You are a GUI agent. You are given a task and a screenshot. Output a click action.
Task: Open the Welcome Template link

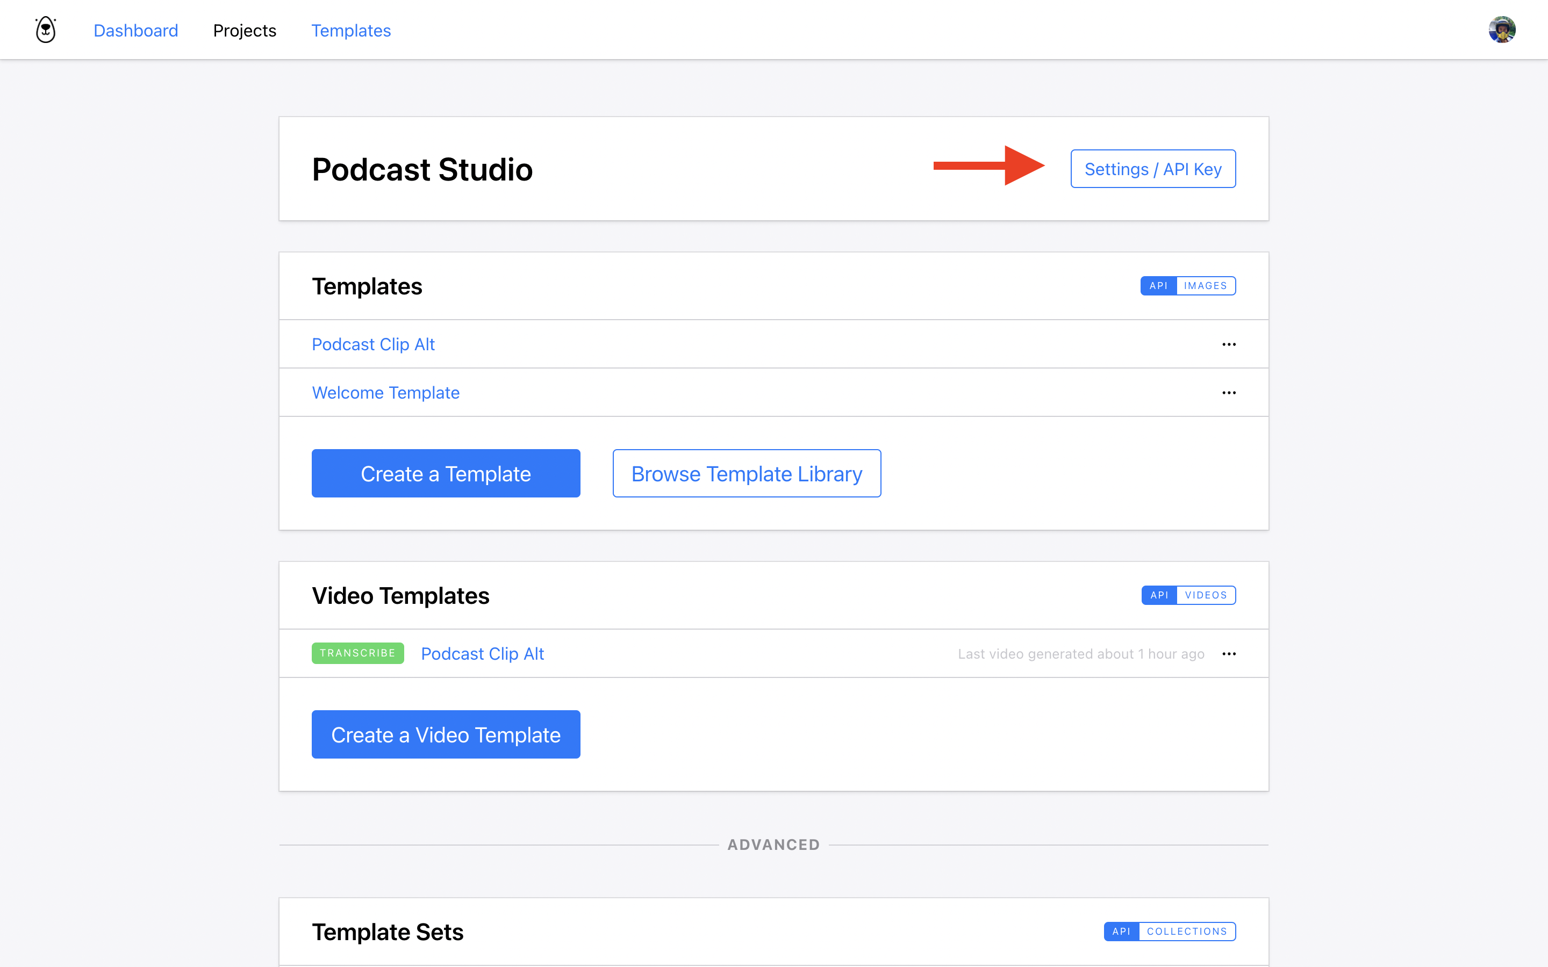point(386,393)
